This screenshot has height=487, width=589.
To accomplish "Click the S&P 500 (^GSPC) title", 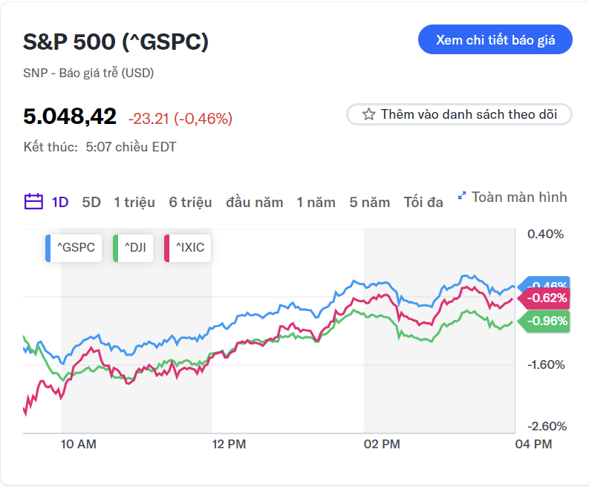I will point(116,42).
